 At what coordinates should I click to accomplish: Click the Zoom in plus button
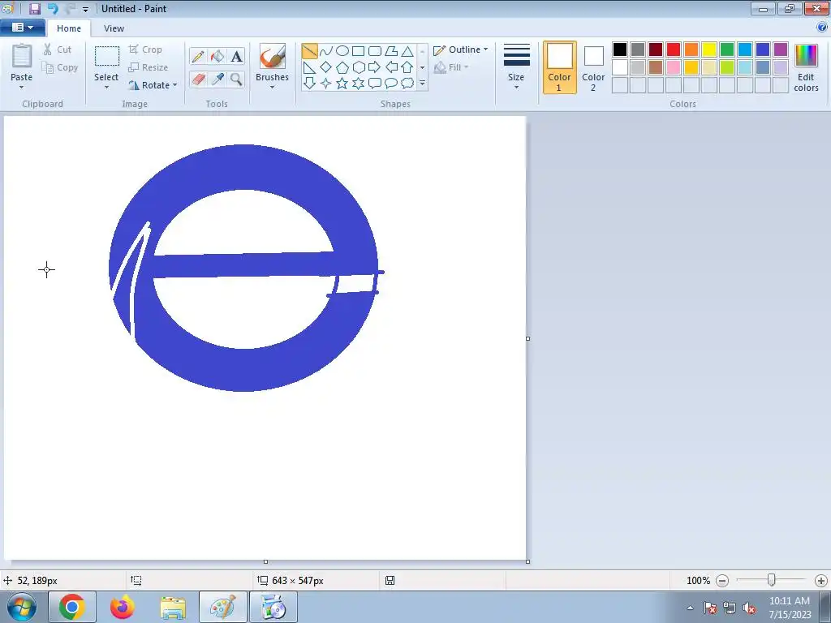[x=821, y=581]
